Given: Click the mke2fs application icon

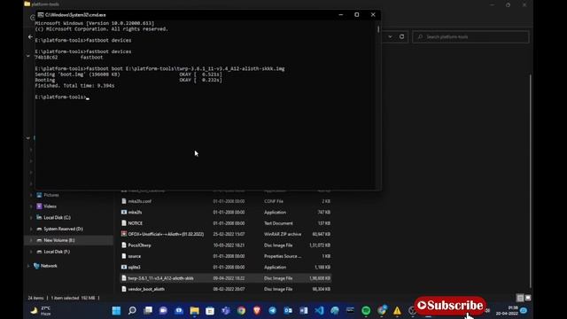Looking at the screenshot, I should [x=124, y=212].
